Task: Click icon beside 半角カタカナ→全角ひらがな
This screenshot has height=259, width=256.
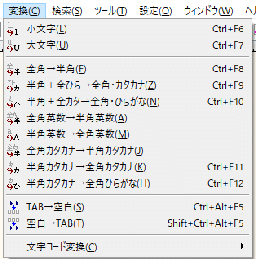Action: point(13,184)
